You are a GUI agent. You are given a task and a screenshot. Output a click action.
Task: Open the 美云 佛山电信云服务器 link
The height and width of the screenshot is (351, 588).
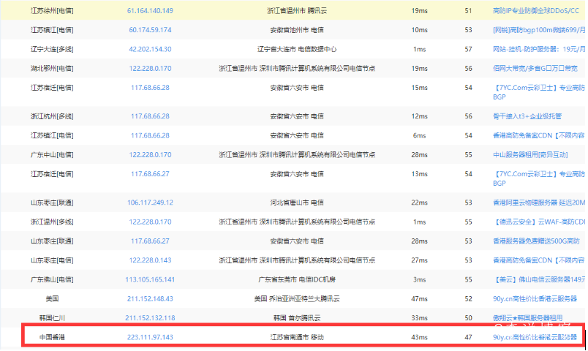[540, 279]
